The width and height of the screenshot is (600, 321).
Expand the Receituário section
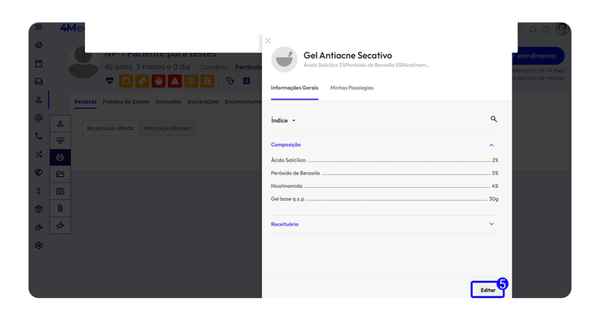pos(491,224)
